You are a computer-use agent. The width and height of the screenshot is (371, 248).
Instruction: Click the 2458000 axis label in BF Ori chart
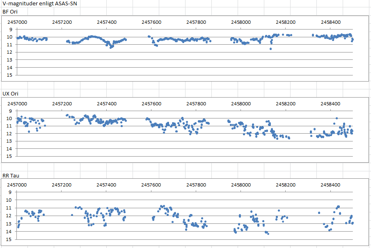[x=241, y=22]
